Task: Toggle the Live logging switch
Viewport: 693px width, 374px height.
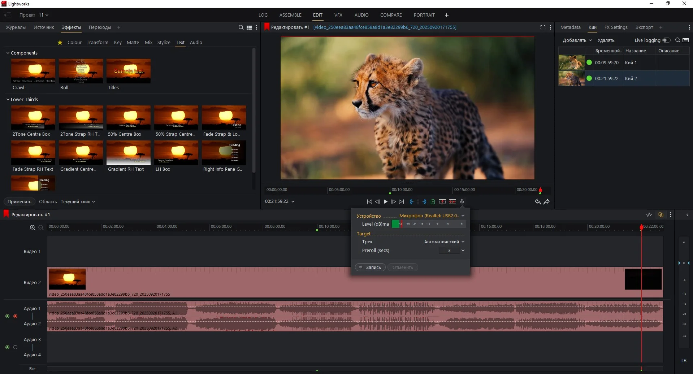Action: pyautogui.click(x=666, y=40)
